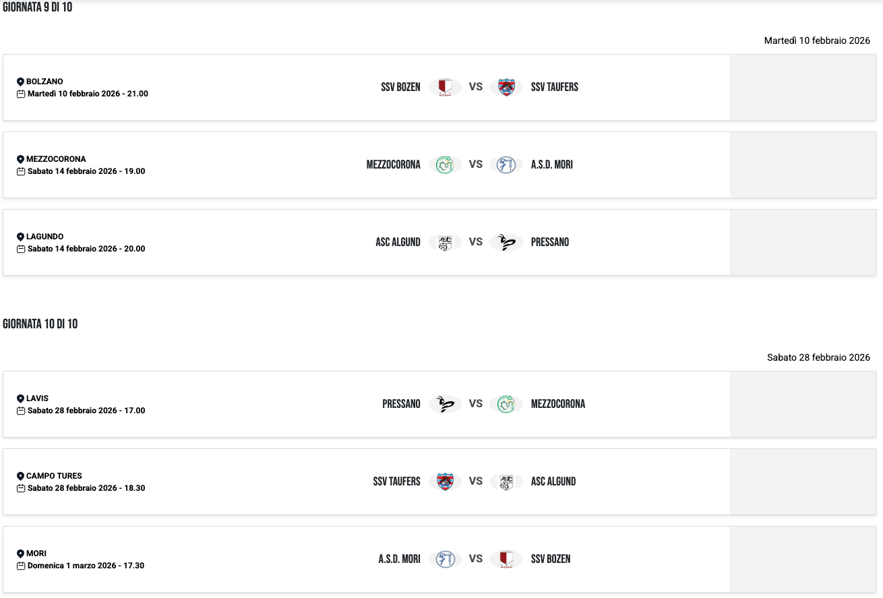Open Mezzocorona team name in Lavis match
The image size is (883, 598).
click(557, 404)
